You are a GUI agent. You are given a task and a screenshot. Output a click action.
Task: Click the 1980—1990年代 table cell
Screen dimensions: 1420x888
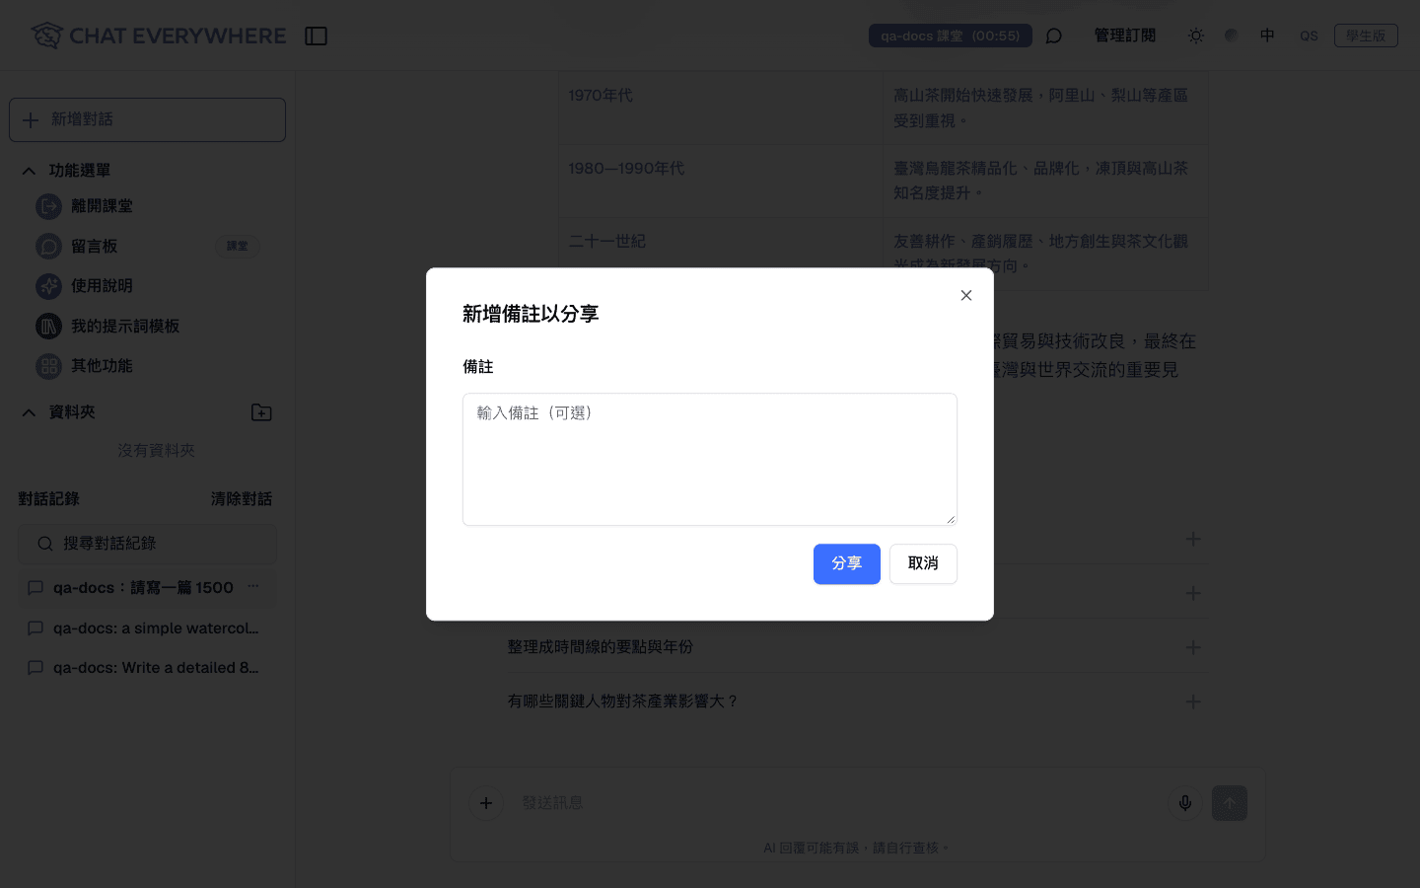pos(721,182)
